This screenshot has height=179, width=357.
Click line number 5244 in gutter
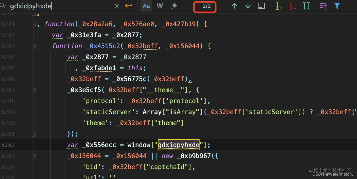tap(8, 57)
